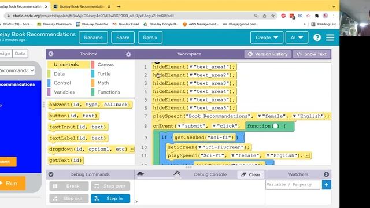Open the "submit" id dropdown in onEvent
Screen dimensions: 370x208
(x=179, y=126)
